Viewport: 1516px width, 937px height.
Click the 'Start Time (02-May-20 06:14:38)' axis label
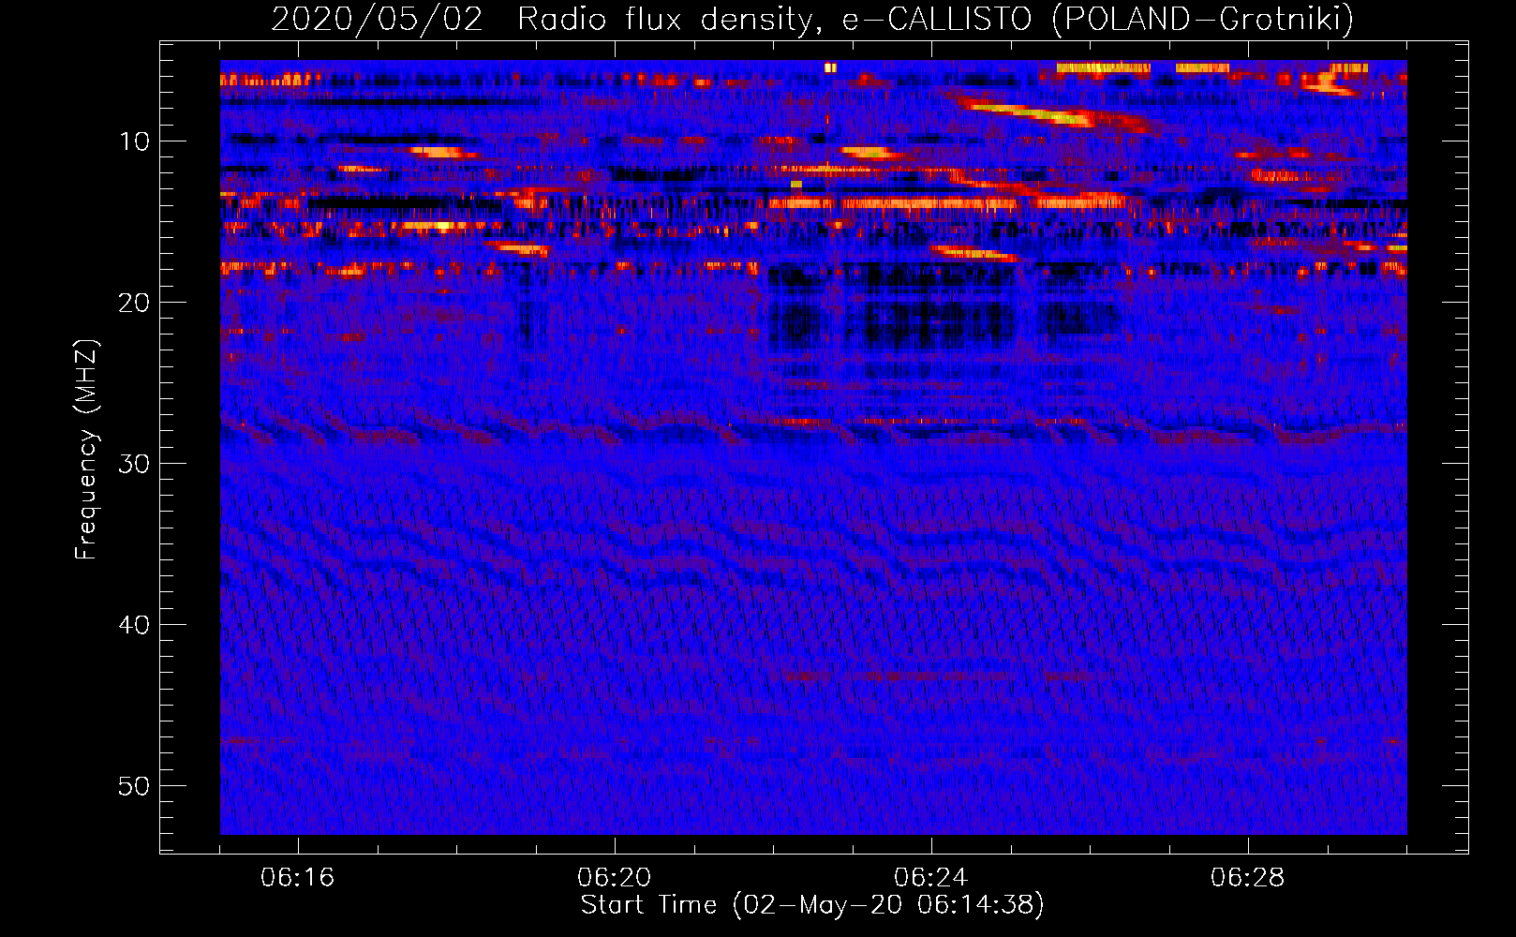click(812, 905)
